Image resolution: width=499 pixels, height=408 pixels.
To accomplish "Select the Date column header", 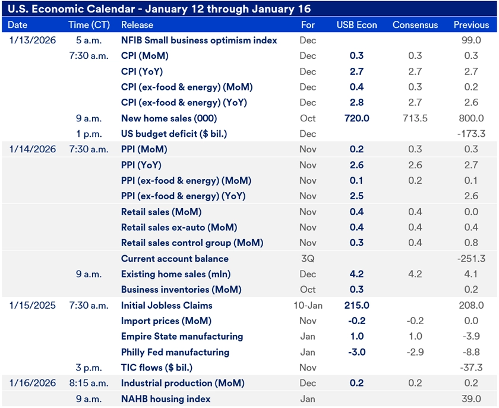I will pos(16,25).
